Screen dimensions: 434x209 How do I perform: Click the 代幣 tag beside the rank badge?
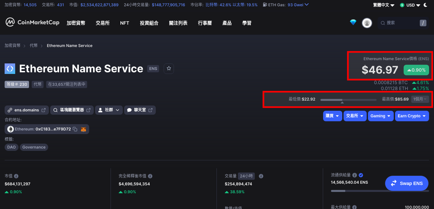38,84
